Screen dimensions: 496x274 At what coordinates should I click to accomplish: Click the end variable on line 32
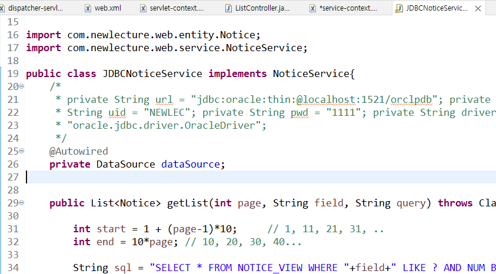105,242
